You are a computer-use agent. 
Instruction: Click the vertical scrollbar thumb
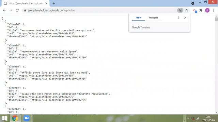point(216,19)
